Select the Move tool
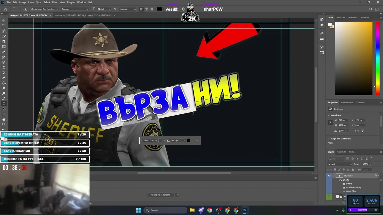 (4, 21)
